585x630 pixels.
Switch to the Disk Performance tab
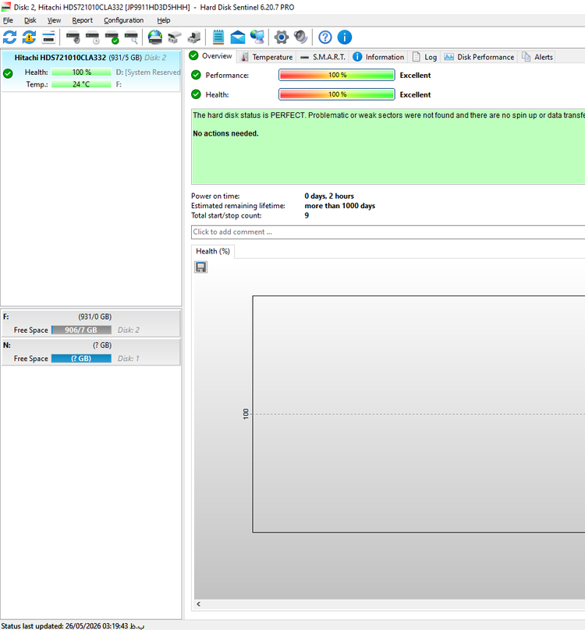tap(479, 57)
